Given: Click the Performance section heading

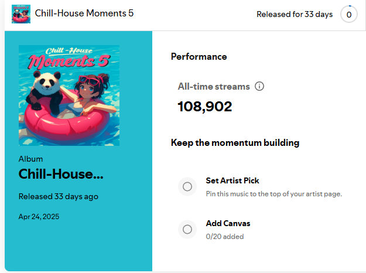Looking at the screenshot, I should point(199,57).
